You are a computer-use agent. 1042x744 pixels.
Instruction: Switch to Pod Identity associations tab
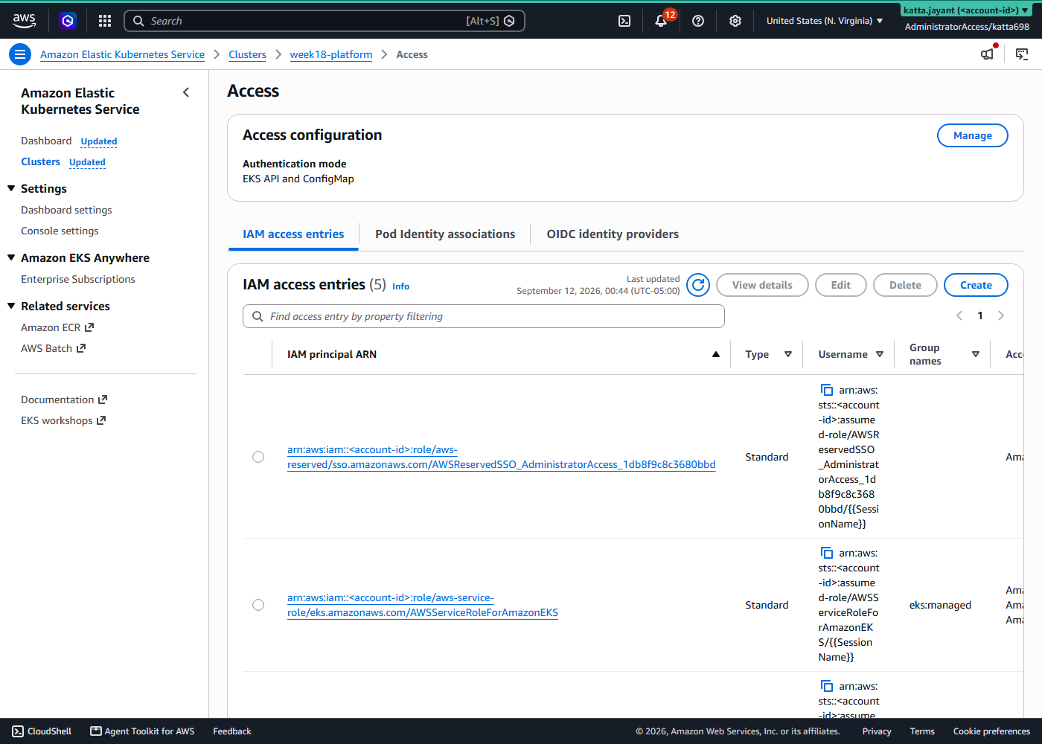pos(445,234)
